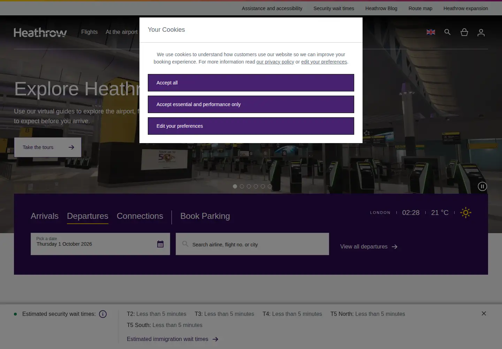The height and width of the screenshot is (349, 502).
Task: Click T5 North wait time text
Action: (x=368, y=314)
